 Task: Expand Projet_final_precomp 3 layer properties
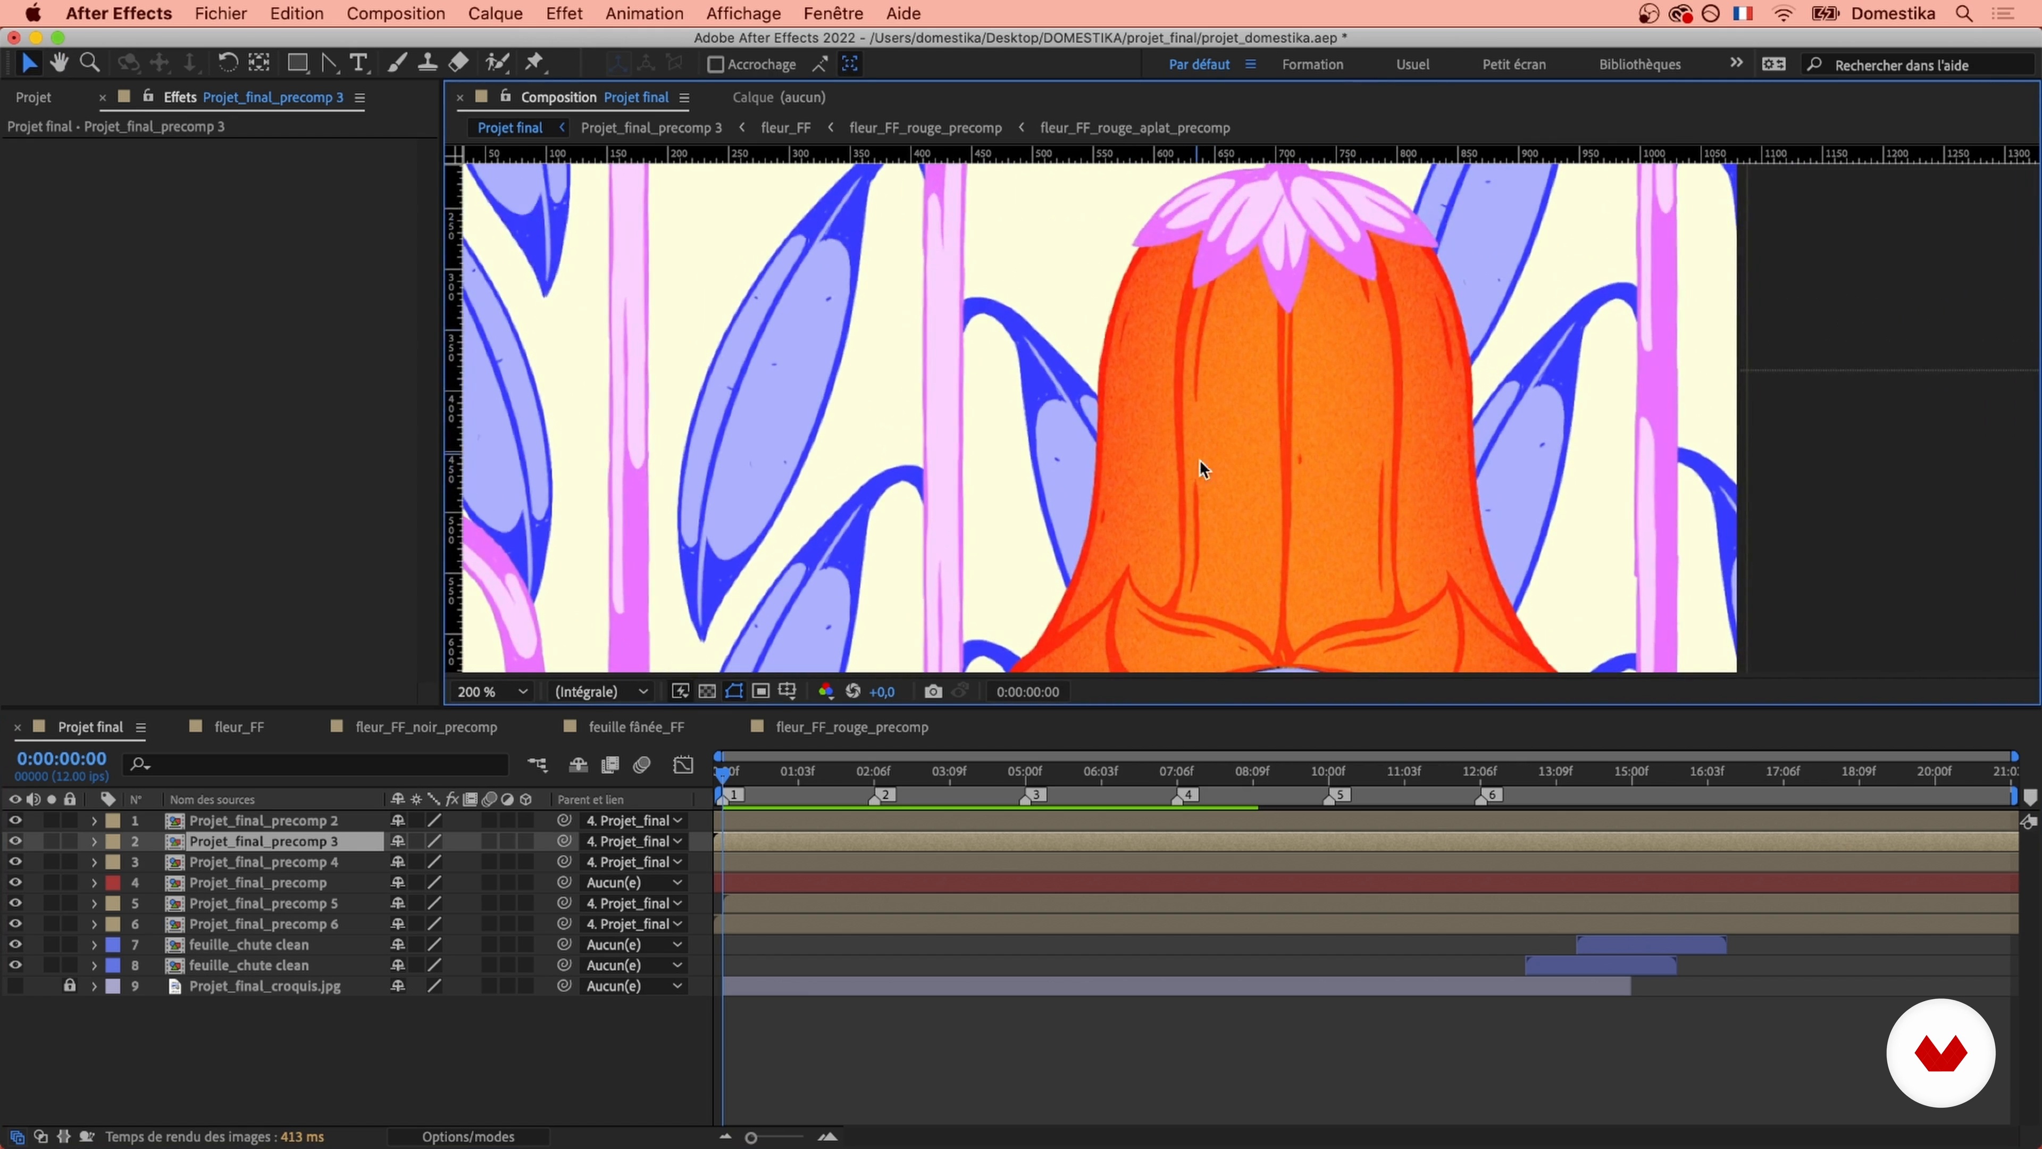click(94, 842)
